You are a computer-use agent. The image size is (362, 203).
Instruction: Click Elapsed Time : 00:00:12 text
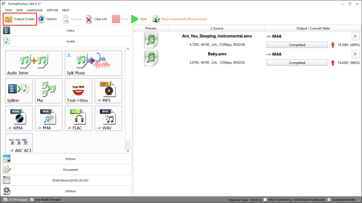(x=245, y=200)
